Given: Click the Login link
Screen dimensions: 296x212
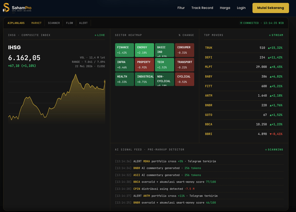Looking at the screenshot, I should (241, 8).
